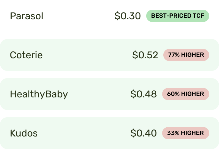The height and width of the screenshot is (149, 219).
Task: Select the Kudos brand name
Action: [24, 133]
